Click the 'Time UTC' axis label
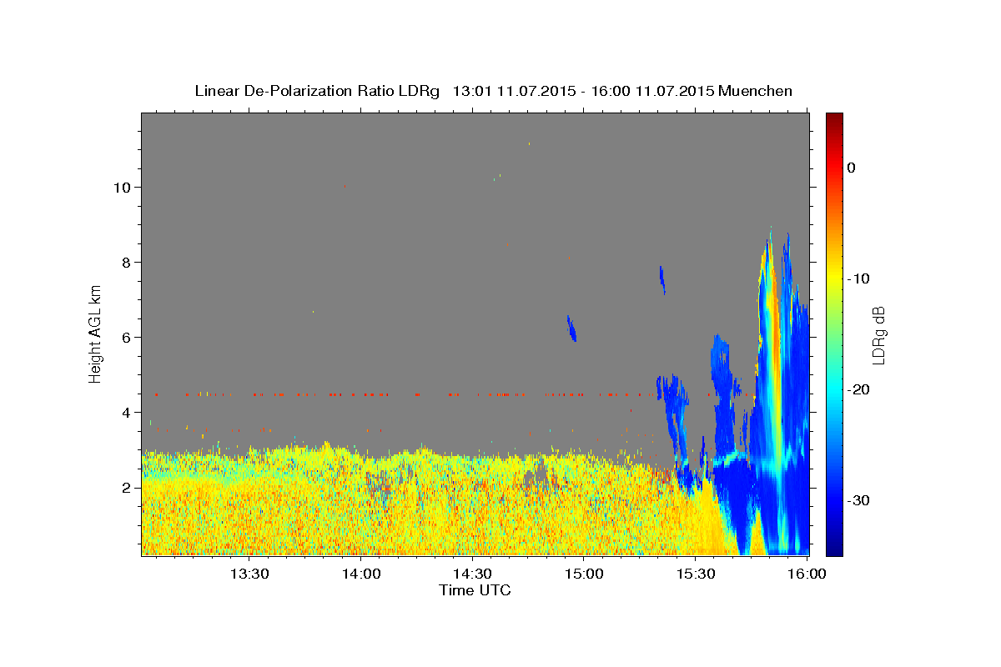The height and width of the screenshot is (667, 1001). click(475, 590)
